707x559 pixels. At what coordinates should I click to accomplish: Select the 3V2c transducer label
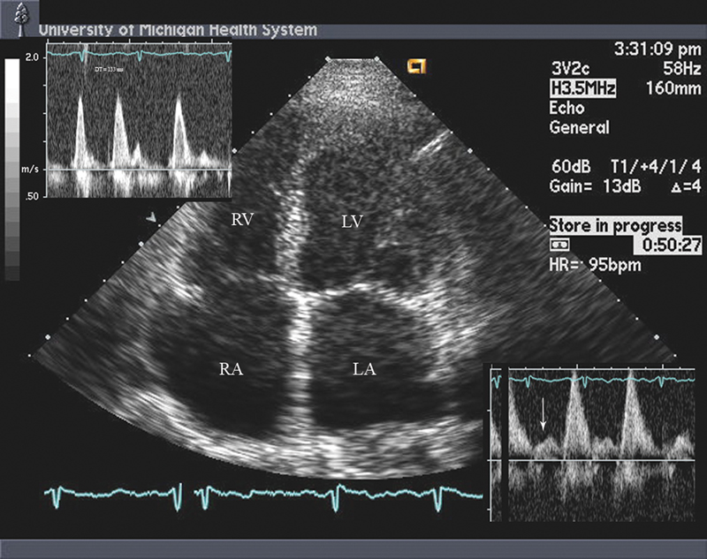pos(575,69)
